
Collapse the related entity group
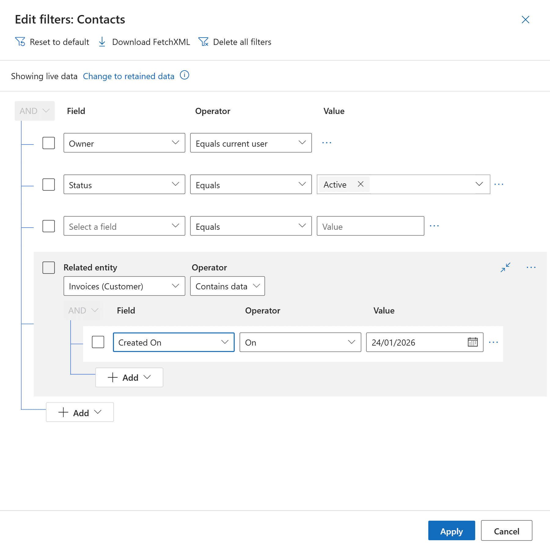click(x=505, y=267)
